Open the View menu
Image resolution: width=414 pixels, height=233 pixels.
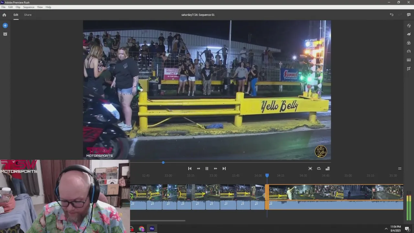click(x=40, y=7)
